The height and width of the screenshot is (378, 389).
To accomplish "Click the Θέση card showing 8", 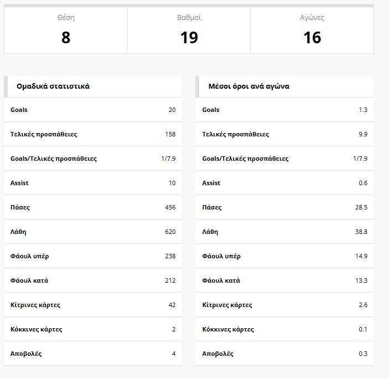I will (66, 30).
